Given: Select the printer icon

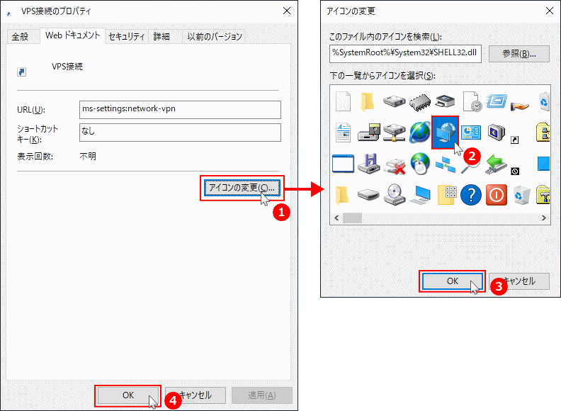Looking at the screenshot, I should click(x=445, y=101).
